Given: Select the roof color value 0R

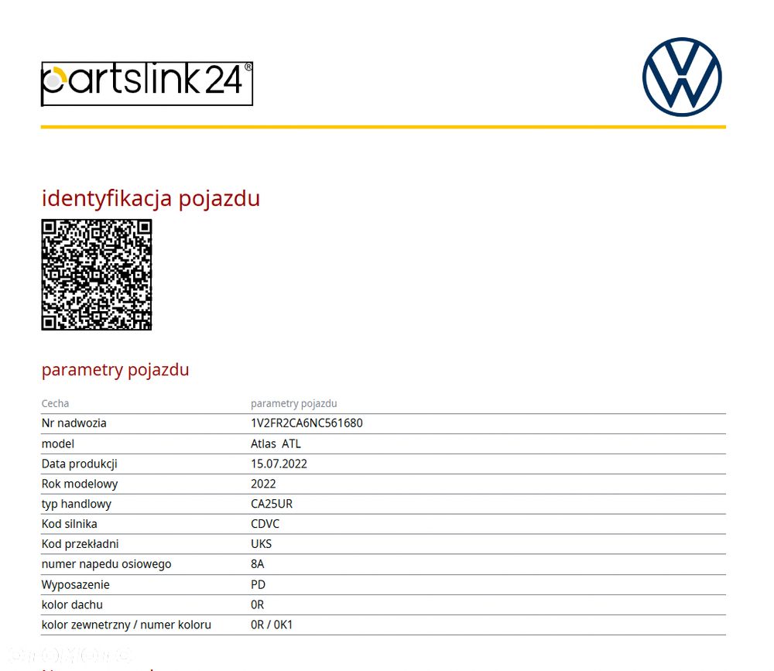Looking at the screenshot, I should tap(257, 605).
